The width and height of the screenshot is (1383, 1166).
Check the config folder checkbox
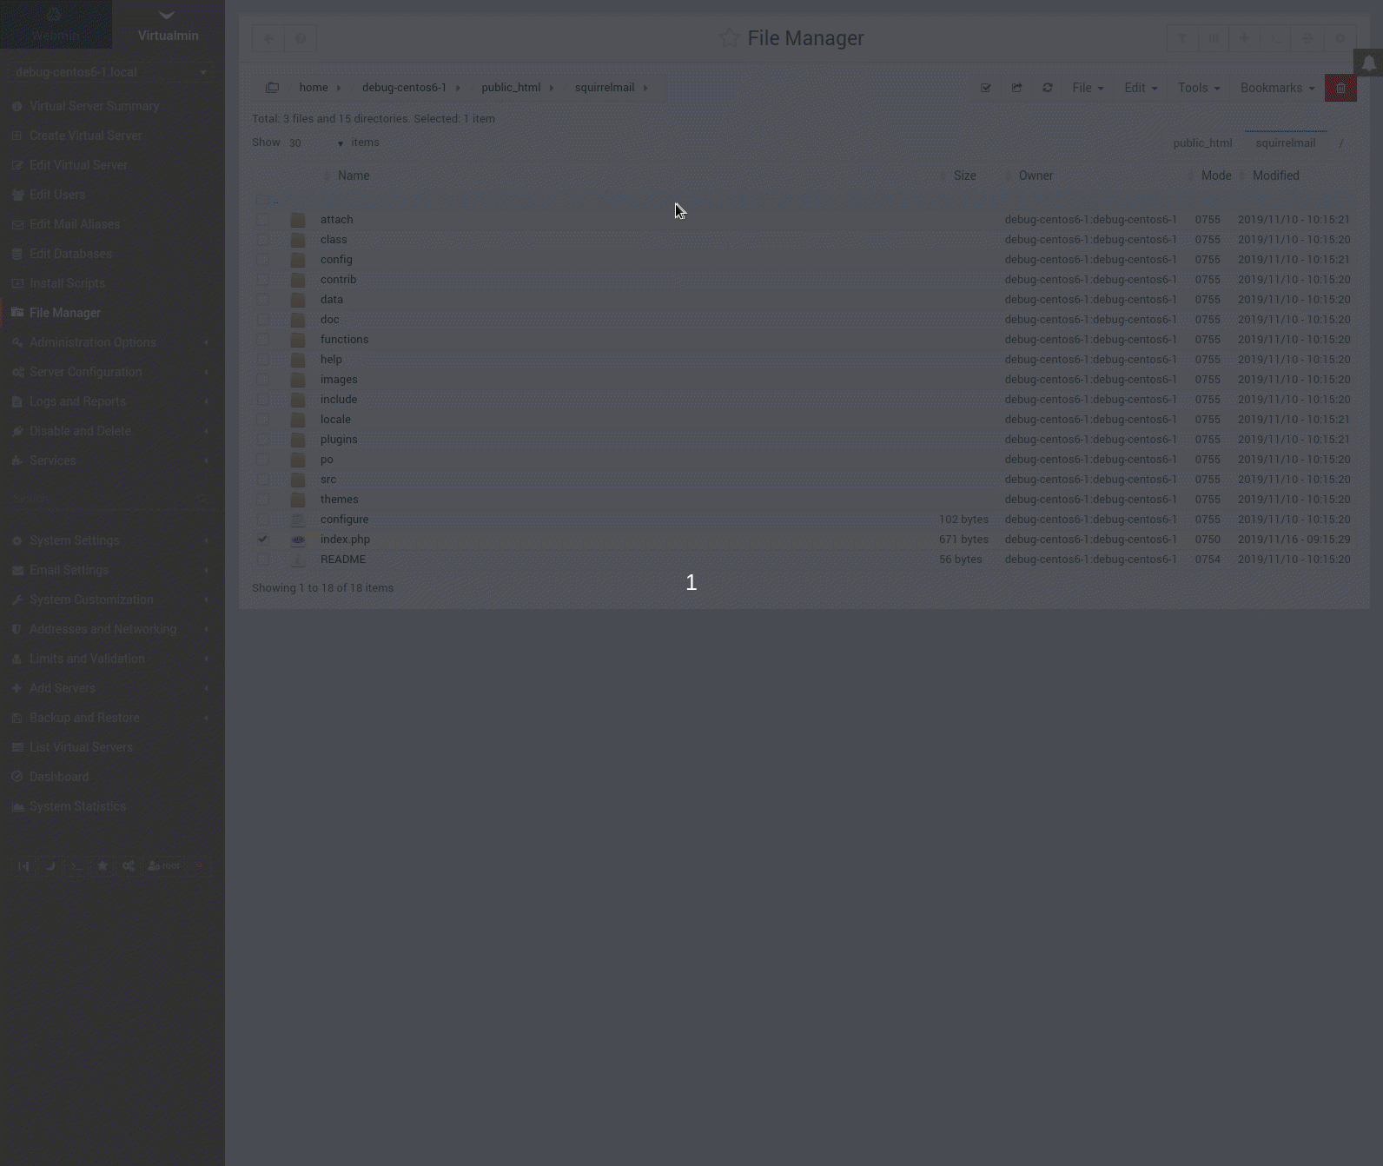point(262,260)
